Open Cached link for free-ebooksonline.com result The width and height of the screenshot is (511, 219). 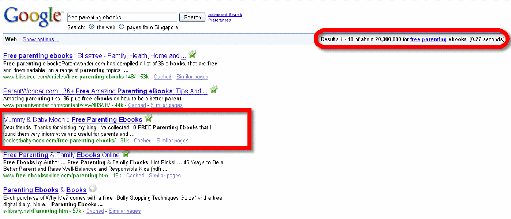[x=135, y=176]
